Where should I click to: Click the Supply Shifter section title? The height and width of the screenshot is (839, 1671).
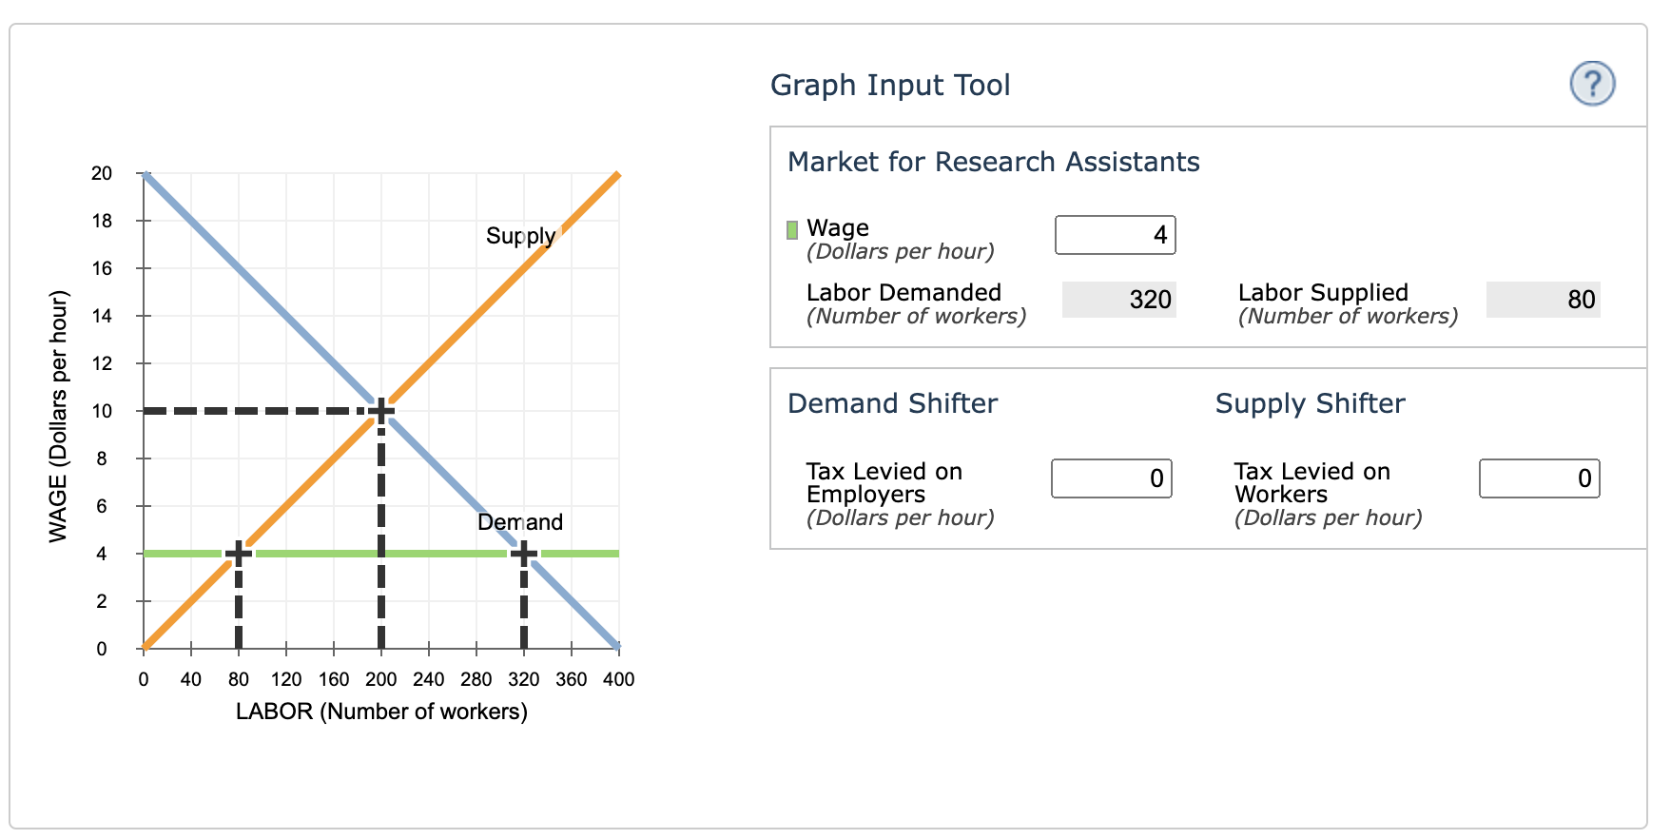tap(1310, 403)
